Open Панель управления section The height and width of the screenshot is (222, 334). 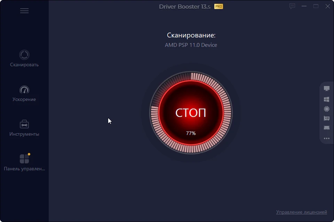click(24, 163)
